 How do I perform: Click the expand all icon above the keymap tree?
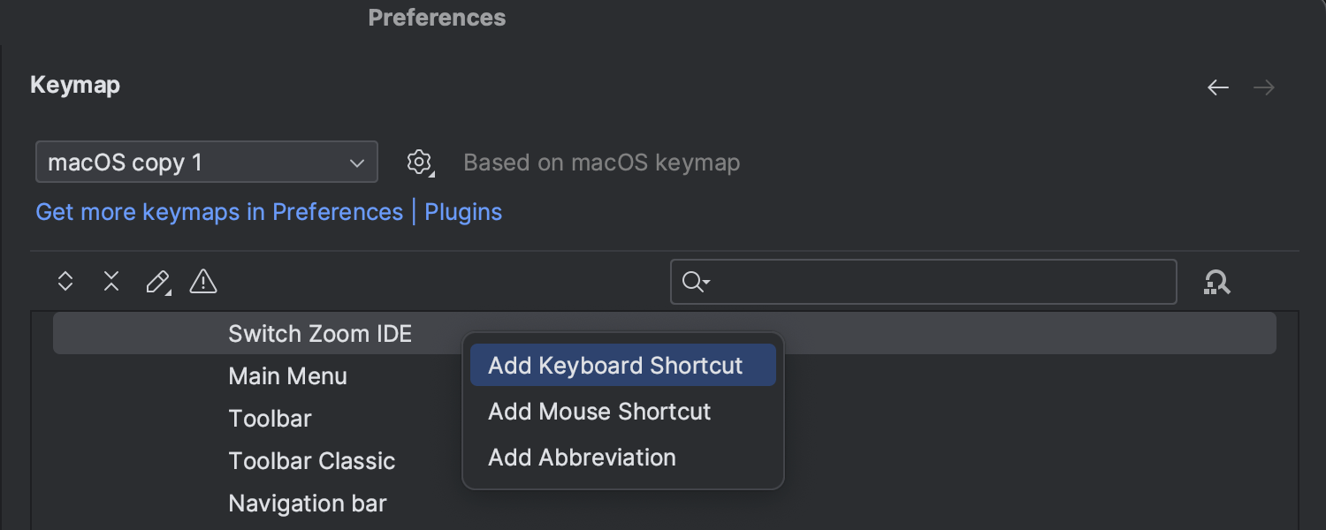(65, 281)
